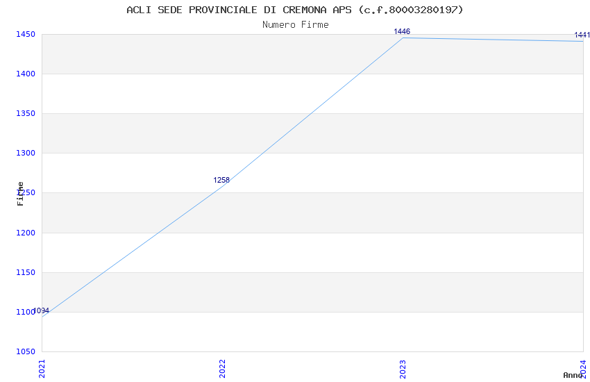Click the subtitle Numero Firme
This screenshot has width=590, height=382.
[x=296, y=24]
